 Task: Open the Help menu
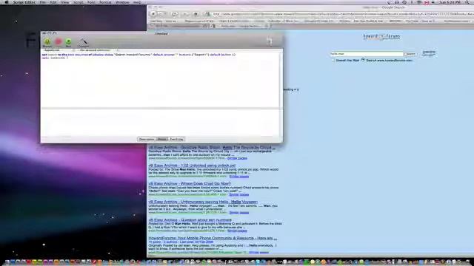(x=137, y=2)
